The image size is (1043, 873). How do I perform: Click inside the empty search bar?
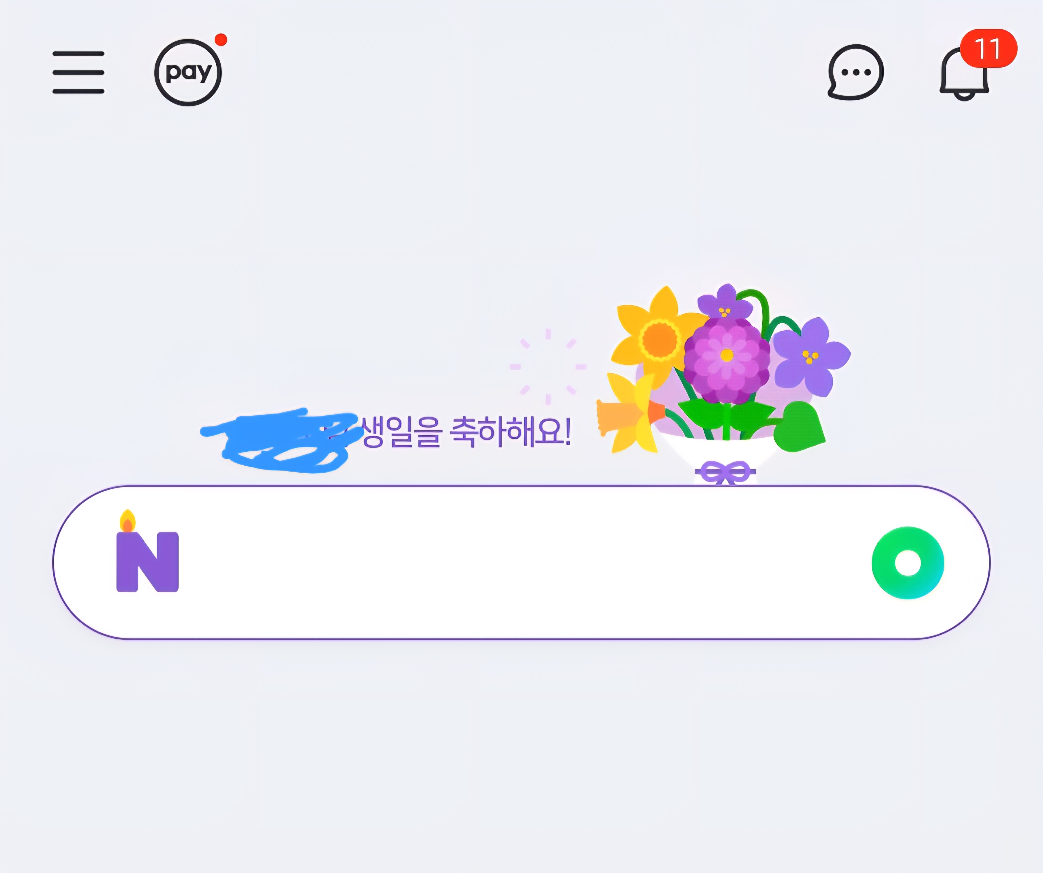coord(521,562)
